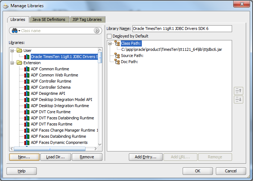Click the User folder icon

(x=19, y=50)
